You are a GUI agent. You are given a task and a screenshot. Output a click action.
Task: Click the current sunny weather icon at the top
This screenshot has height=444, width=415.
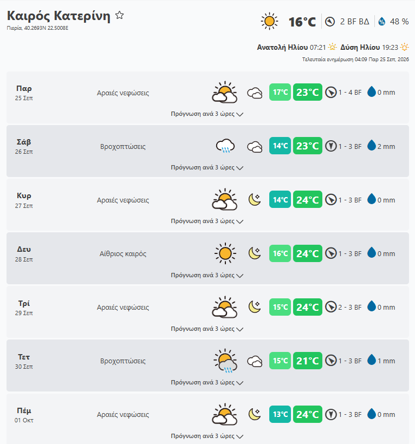[x=269, y=21]
